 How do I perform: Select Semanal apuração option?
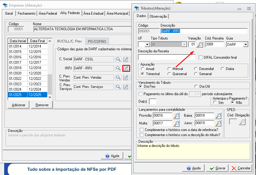click(196, 74)
